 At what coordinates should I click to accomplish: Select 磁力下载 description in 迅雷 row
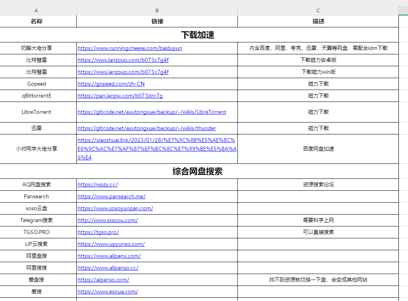(318, 128)
